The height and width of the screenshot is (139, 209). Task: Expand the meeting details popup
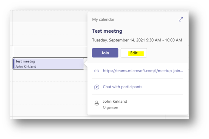(x=181, y=19)
